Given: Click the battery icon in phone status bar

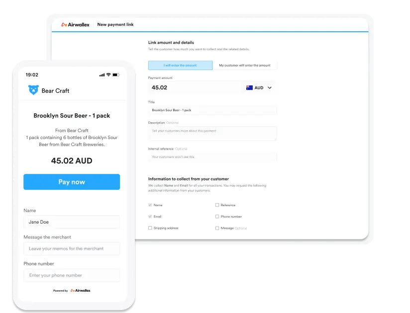Looking at the screenshot, I should tap(116, 75).
